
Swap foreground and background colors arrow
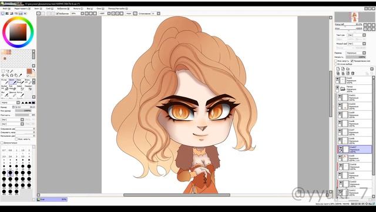pos(33,70)
